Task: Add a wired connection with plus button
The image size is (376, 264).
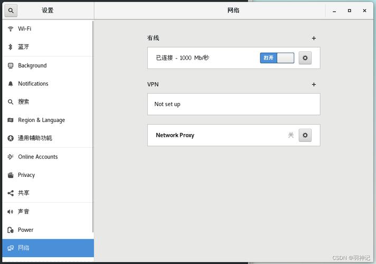Action: [x=314, y=39]
